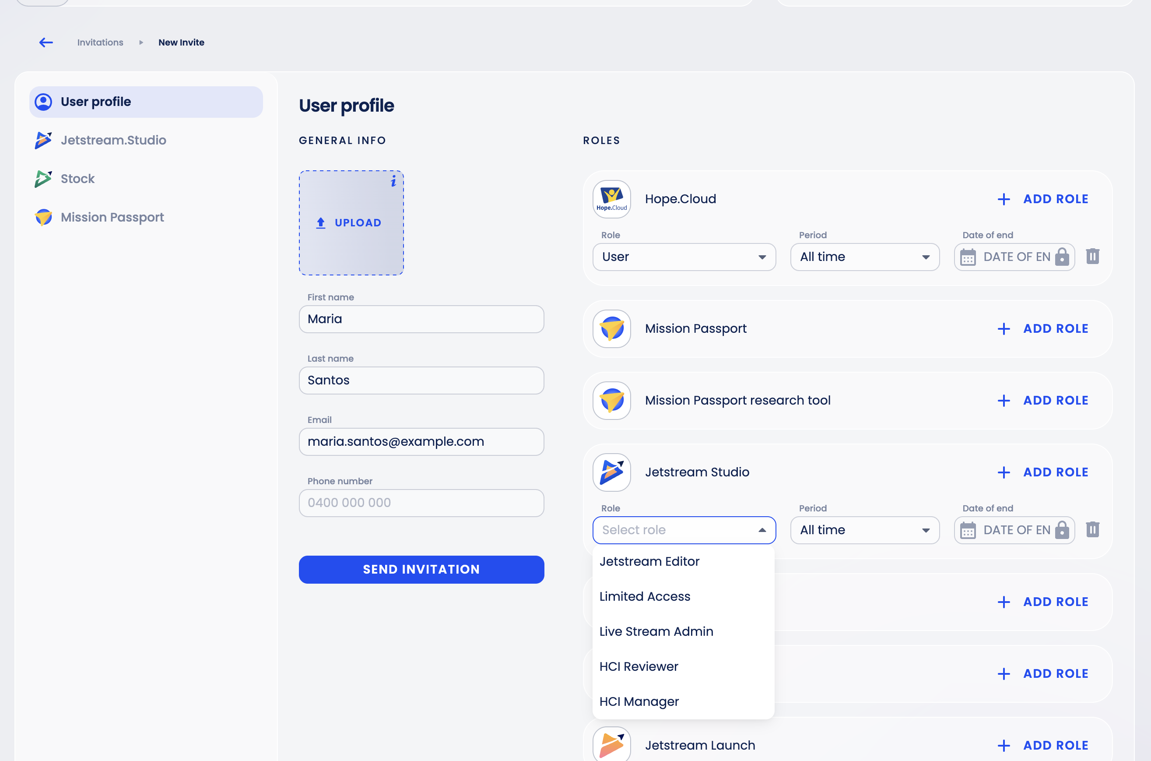
Task: Focus the First name field
Action: (421, 319)
